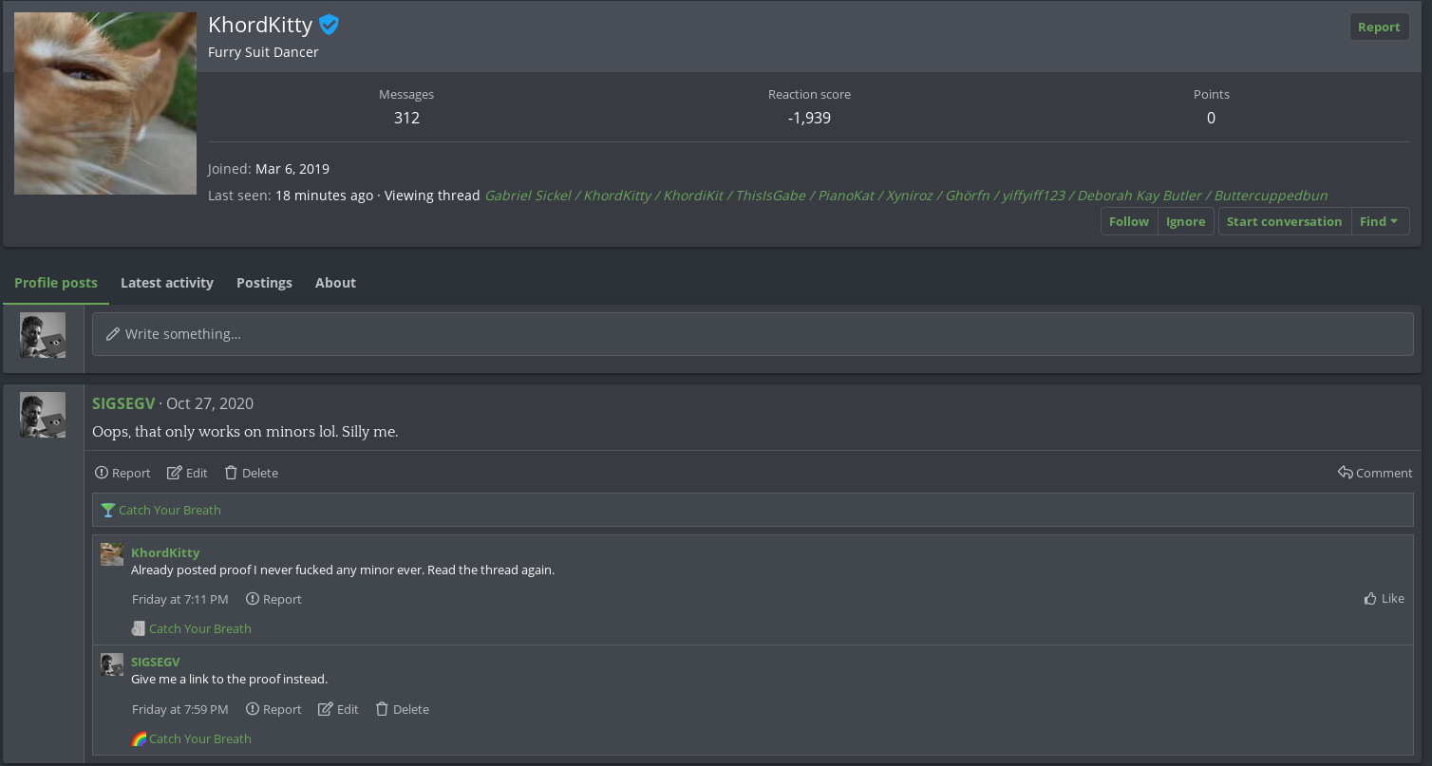The width and height of the screenshot is (1432, 766).
Task: Expand the Find dropdown menu
Action: tap(1380, 221)
